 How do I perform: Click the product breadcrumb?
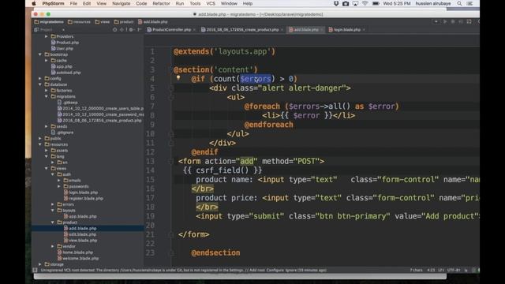pyautogui.click(x=124, y=22)
